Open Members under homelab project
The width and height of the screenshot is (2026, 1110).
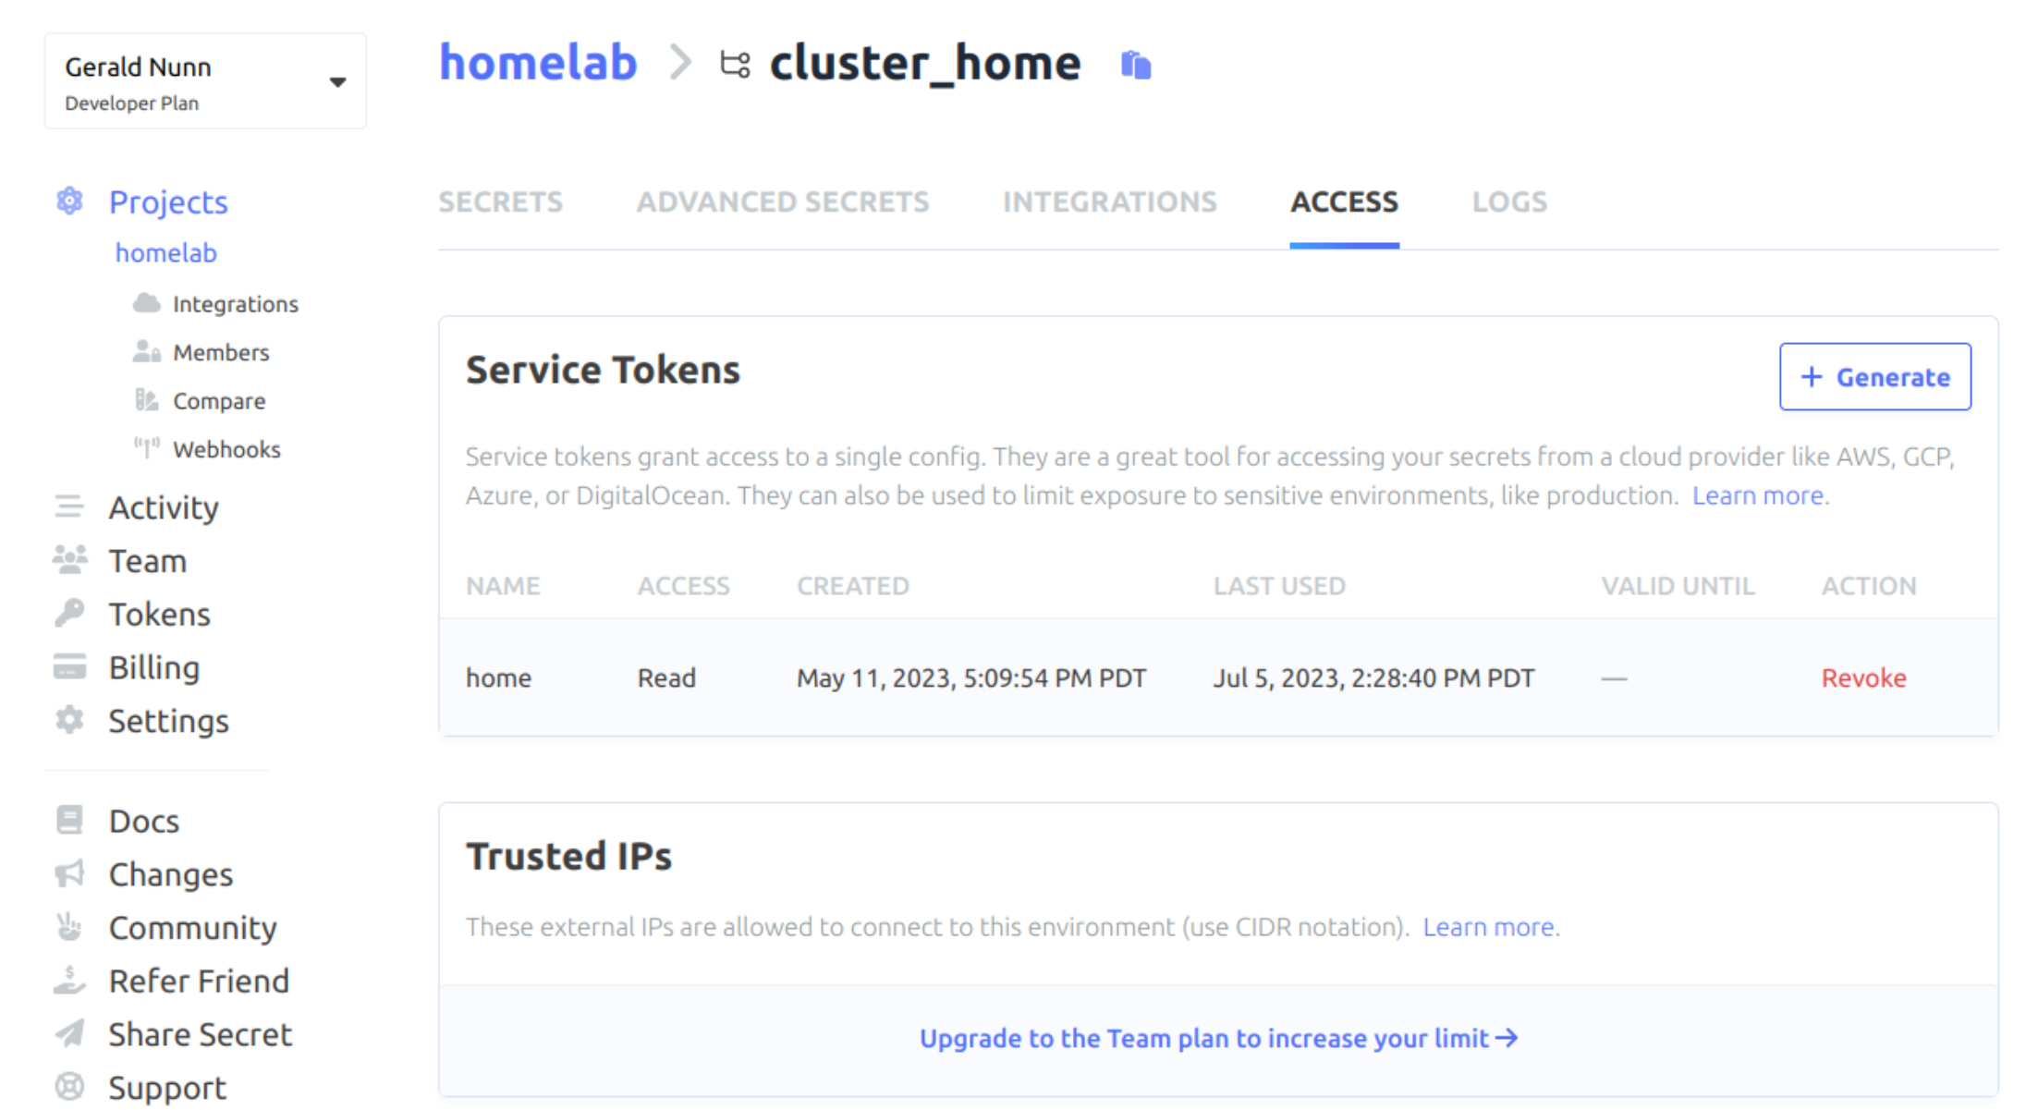coord(221,352)
